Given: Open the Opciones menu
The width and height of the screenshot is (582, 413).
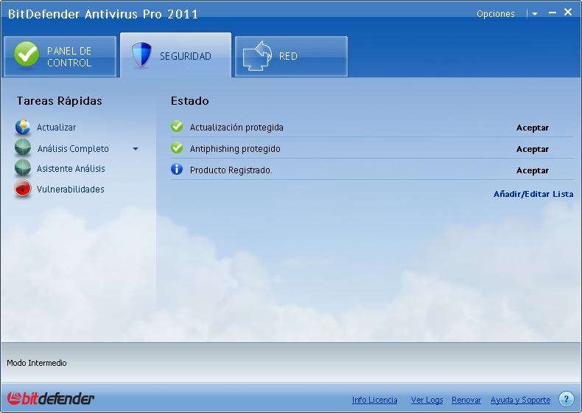Looking at the screenshot, I should point(495,14).
